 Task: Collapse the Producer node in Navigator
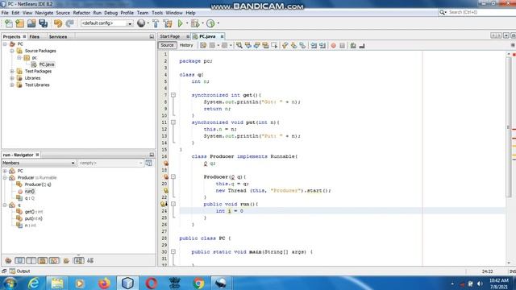pyautogui.click(x=5, y=177)
